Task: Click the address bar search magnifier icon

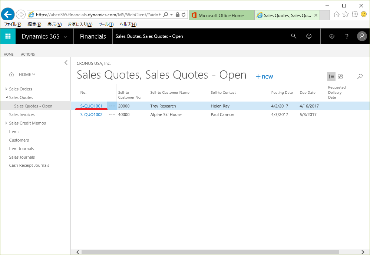Action: [x=166, y=14]
